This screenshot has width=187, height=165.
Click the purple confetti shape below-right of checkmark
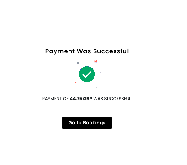point(97,86)
